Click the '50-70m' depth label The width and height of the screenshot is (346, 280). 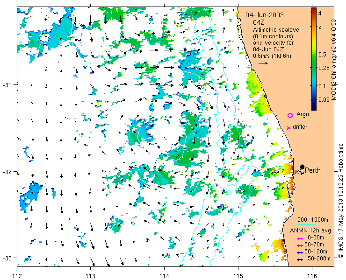click(x=314, y=245)
